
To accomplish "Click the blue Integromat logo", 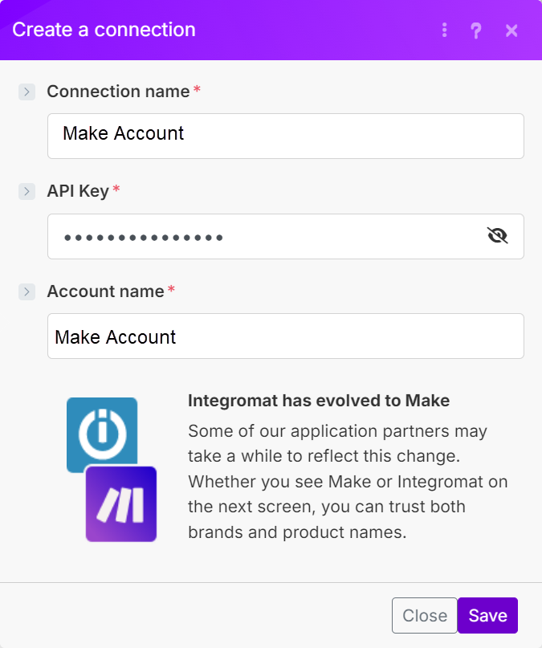I will pos(102,433).
